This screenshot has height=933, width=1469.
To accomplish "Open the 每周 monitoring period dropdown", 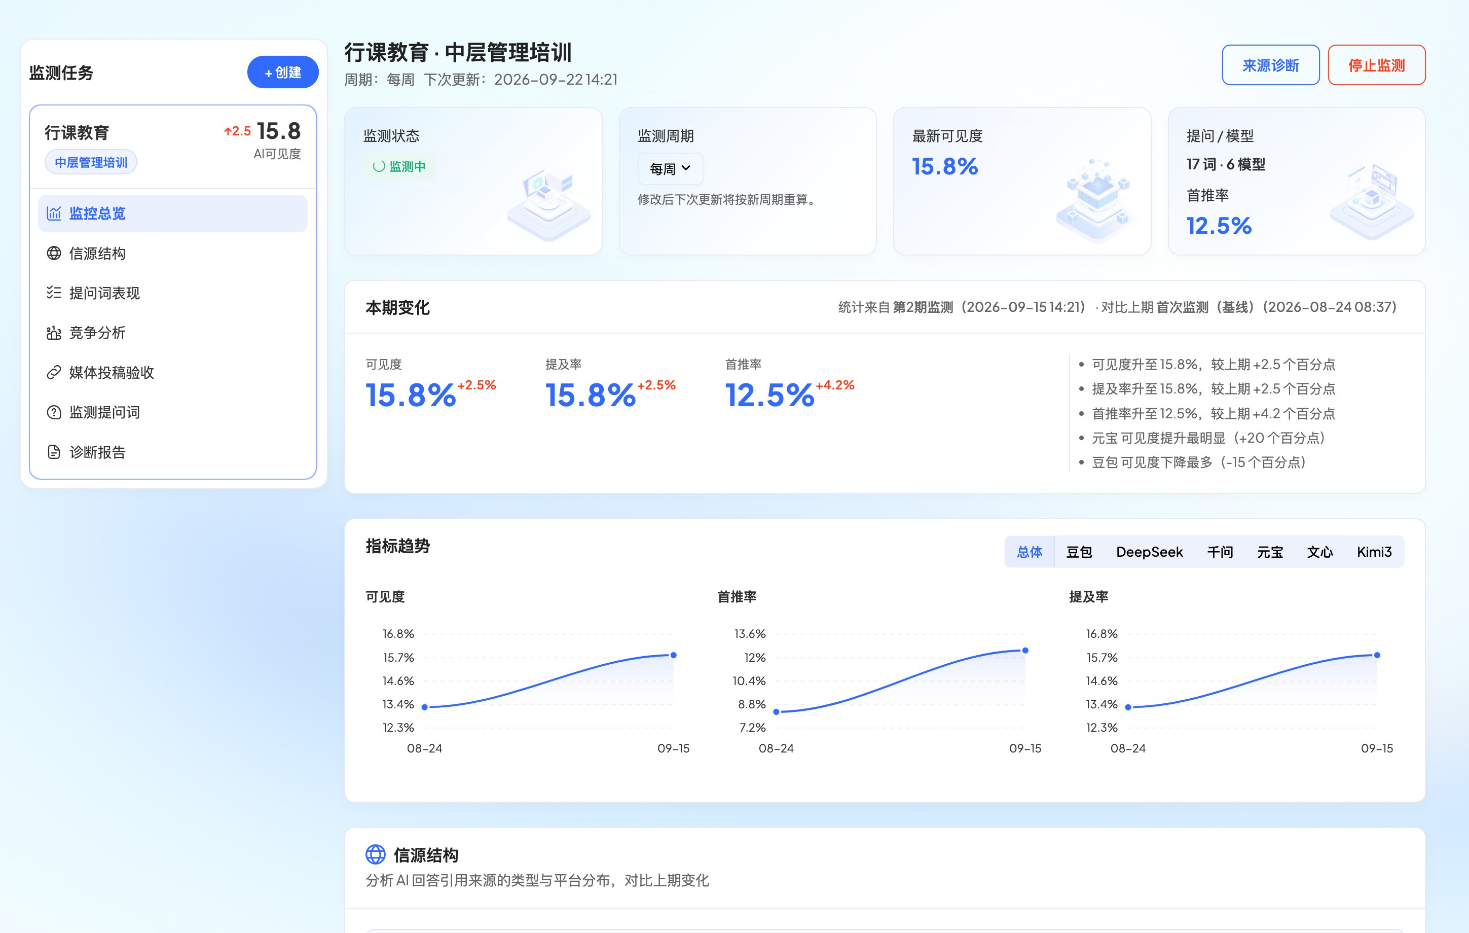I will coord(670,168).
